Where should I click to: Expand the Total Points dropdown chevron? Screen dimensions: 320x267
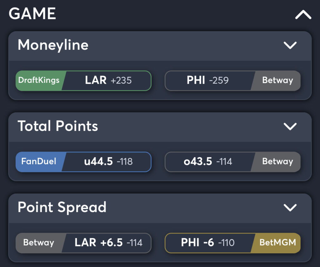(x=290, y=126)
